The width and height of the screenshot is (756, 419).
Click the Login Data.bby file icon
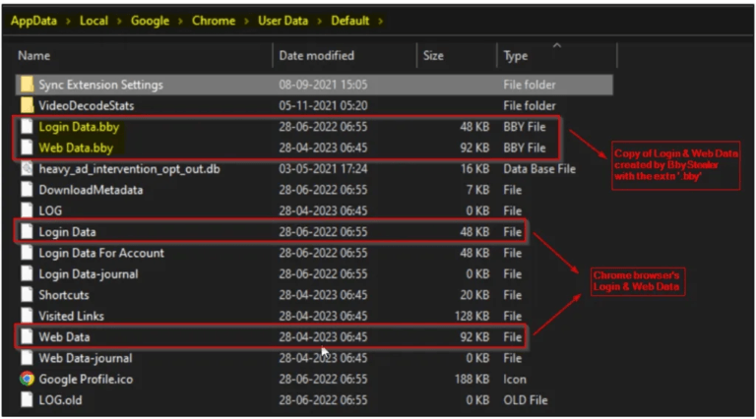tap(27, 127)
